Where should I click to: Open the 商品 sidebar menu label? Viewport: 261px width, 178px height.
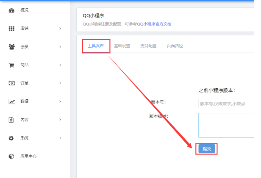[x=25, y=65]
